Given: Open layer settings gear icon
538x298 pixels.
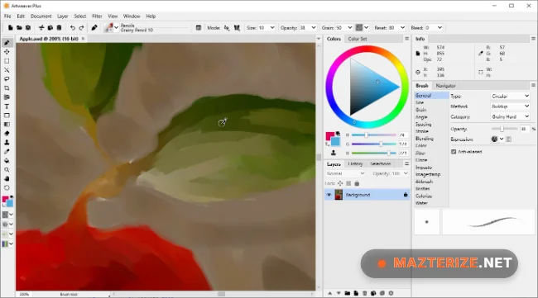Looking at the screenshot, I should (391, 293).
